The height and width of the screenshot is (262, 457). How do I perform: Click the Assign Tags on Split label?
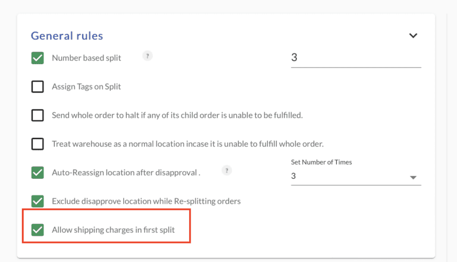tap(86, 87)
